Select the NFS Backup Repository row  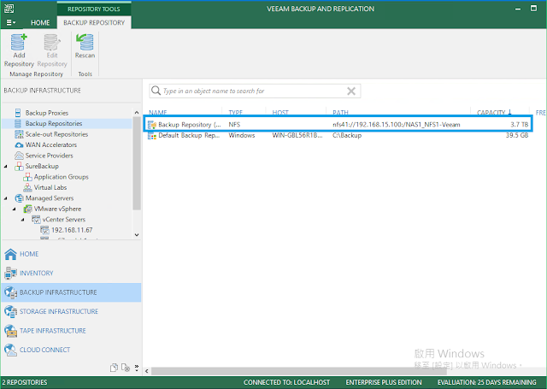click(x=338, y=124)
